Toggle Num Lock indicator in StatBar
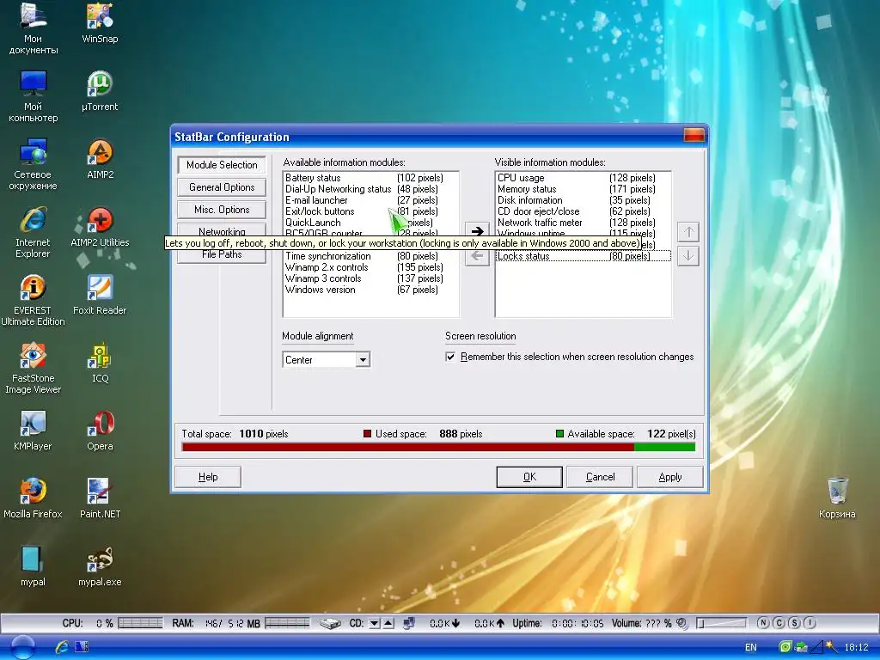This screenshot has width=880, height=660. coord(763,623)
